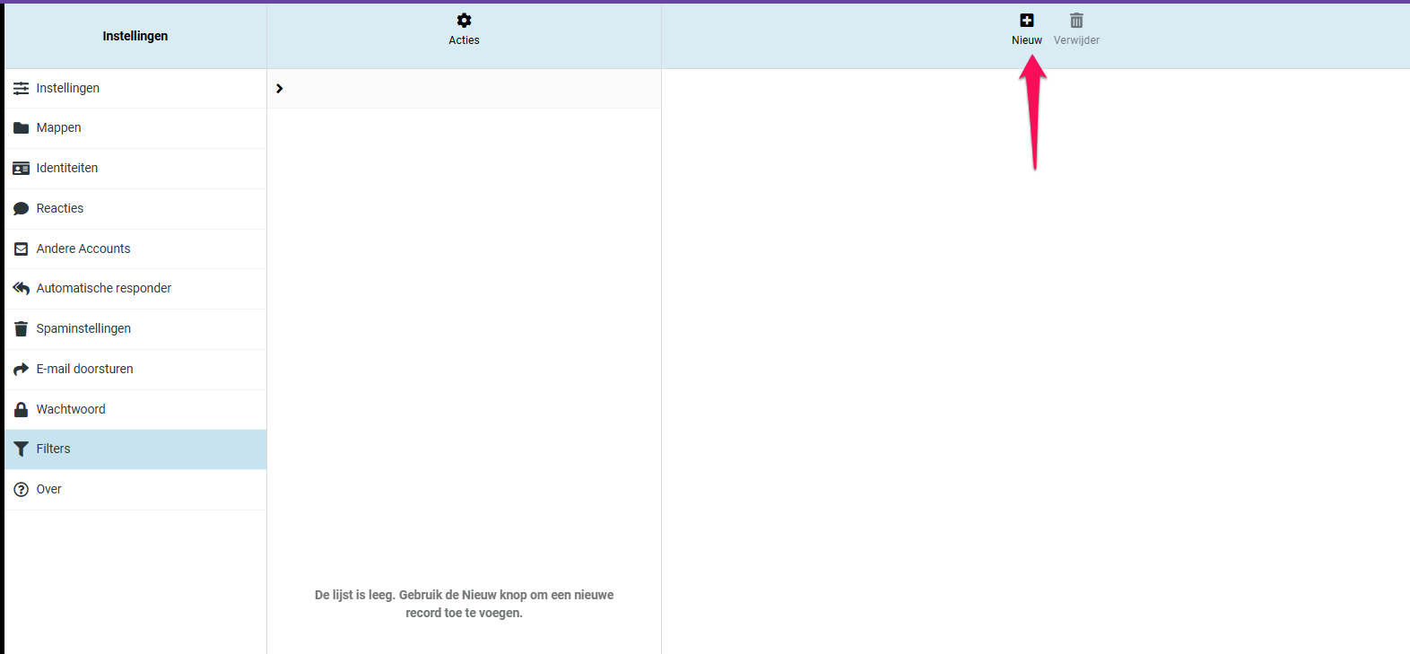The height and width of the screenshot is (654, 1410).
Task: Click the reply-all icon beside Automatische responder
Action: click(x=21, y=289)
